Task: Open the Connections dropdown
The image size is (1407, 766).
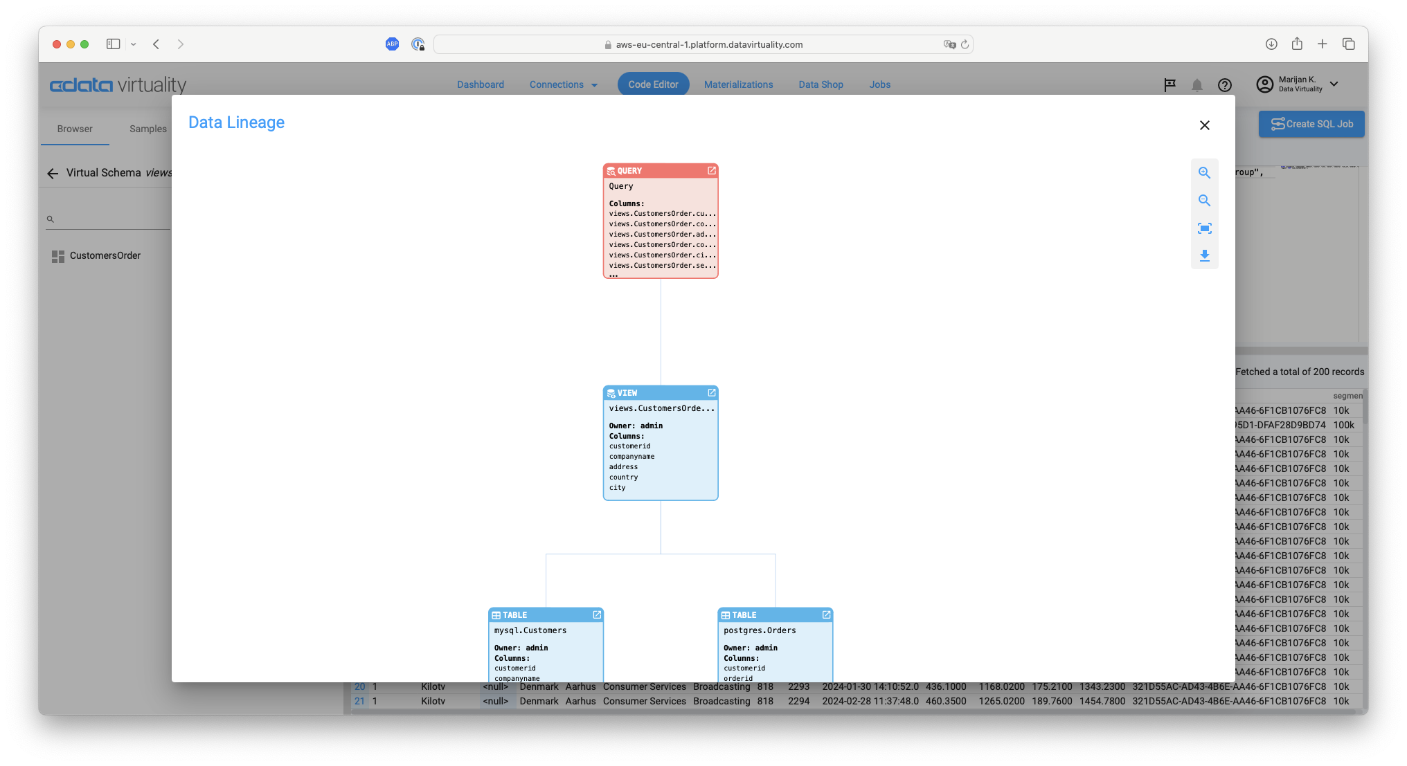Action: [563, 84]
